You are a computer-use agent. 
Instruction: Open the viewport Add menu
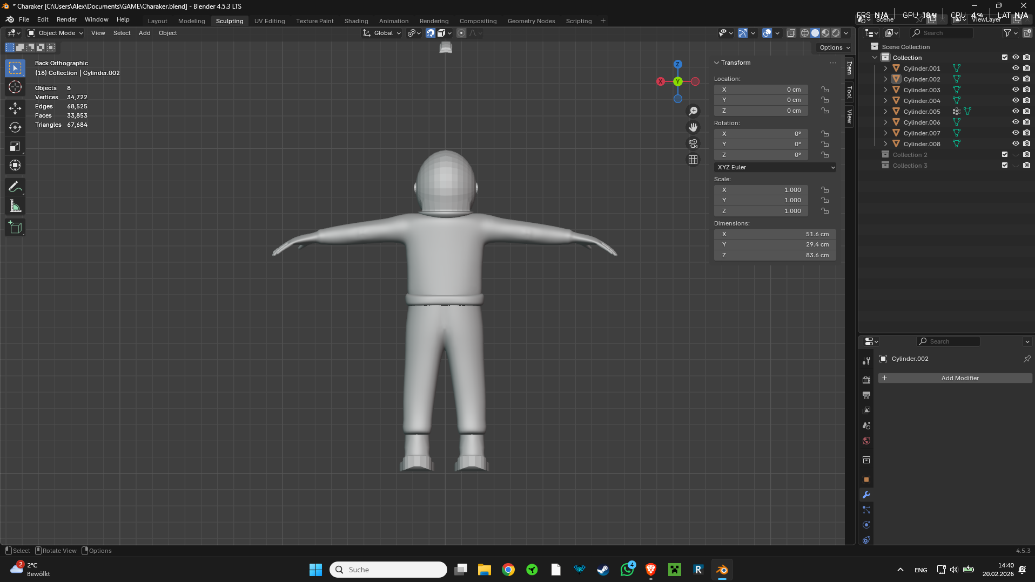coord(144,33)
